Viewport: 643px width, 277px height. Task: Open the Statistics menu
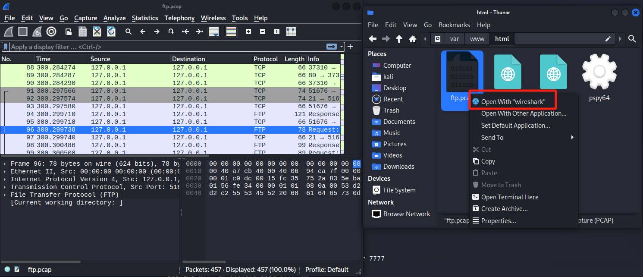click(x=145, y=18)
